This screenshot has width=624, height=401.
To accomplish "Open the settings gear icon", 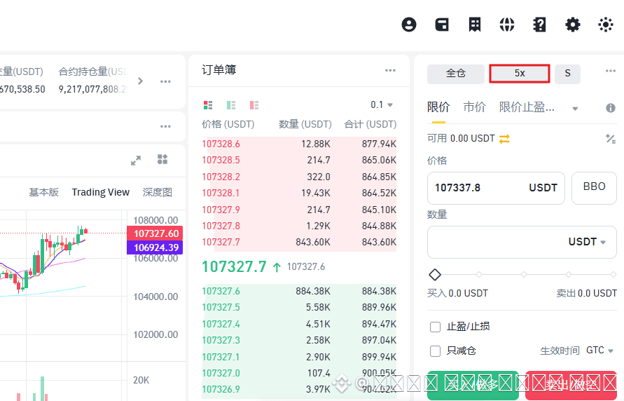I will (573, 25).
